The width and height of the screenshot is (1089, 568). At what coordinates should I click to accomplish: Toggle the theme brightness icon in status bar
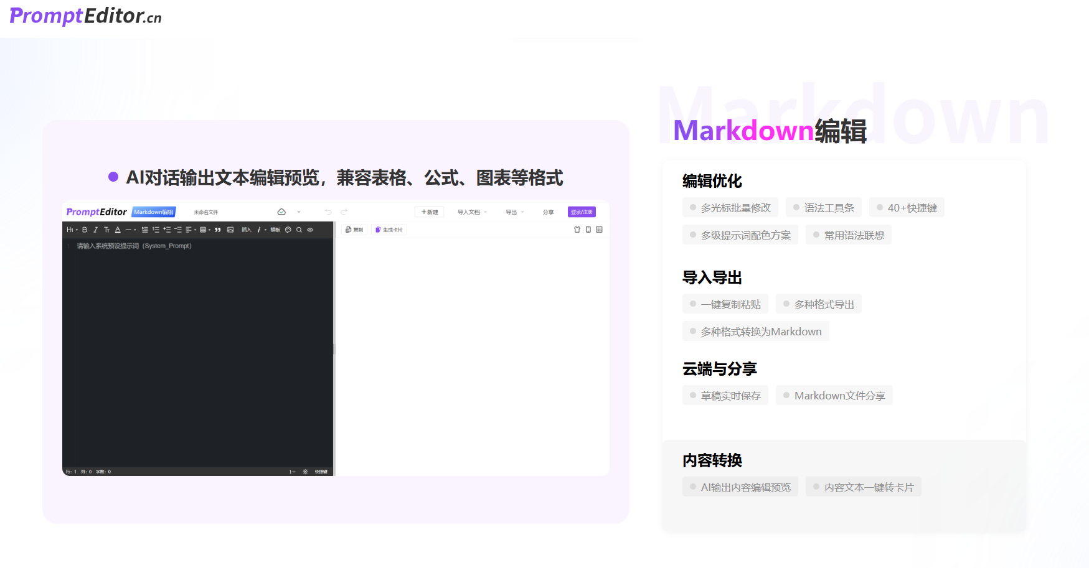click(305, 472)
